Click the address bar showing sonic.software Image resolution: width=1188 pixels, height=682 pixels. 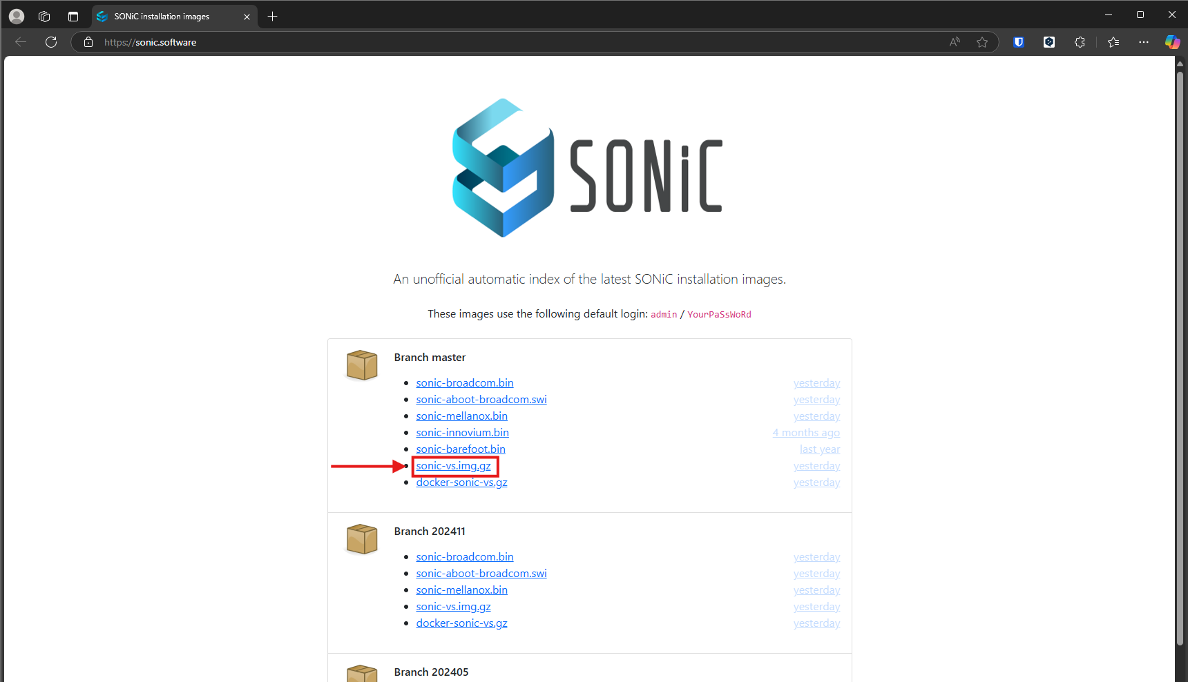pos(483,42)
